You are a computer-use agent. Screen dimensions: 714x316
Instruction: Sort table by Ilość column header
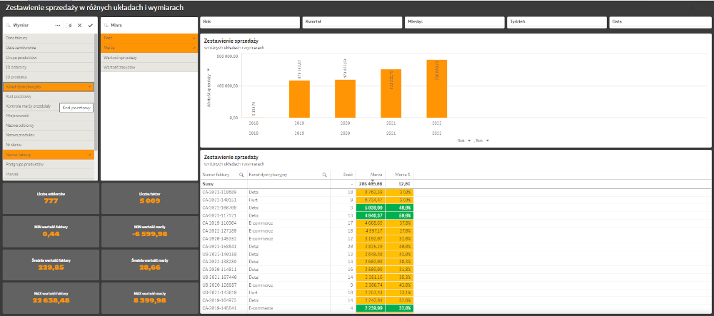tap(343, 175)
